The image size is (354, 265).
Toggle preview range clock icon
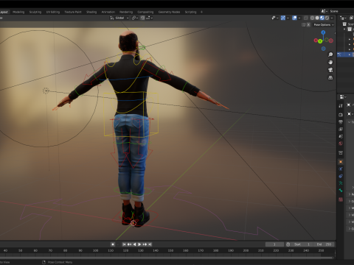point(288,244)
